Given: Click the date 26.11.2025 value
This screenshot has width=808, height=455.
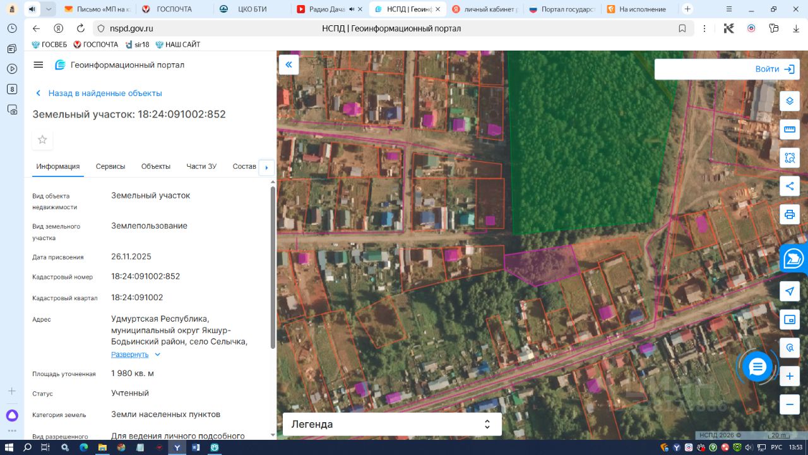Looking at the screenshot, I should (x=131, y=257).
